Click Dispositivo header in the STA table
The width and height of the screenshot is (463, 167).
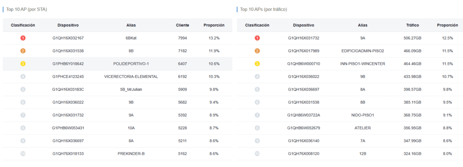[x=68, y=25]
